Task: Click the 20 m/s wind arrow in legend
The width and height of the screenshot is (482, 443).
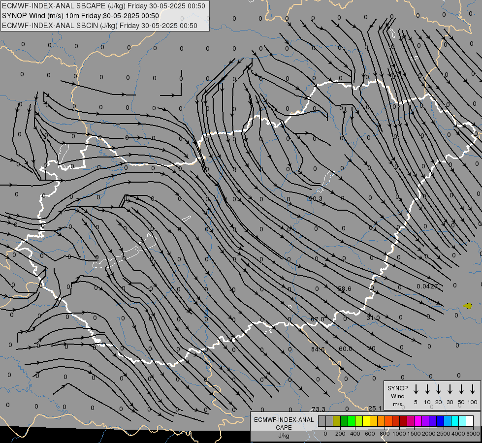Action: point(438,389)
